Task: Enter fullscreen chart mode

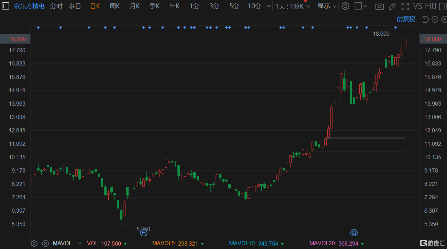Action: (405, 6)
